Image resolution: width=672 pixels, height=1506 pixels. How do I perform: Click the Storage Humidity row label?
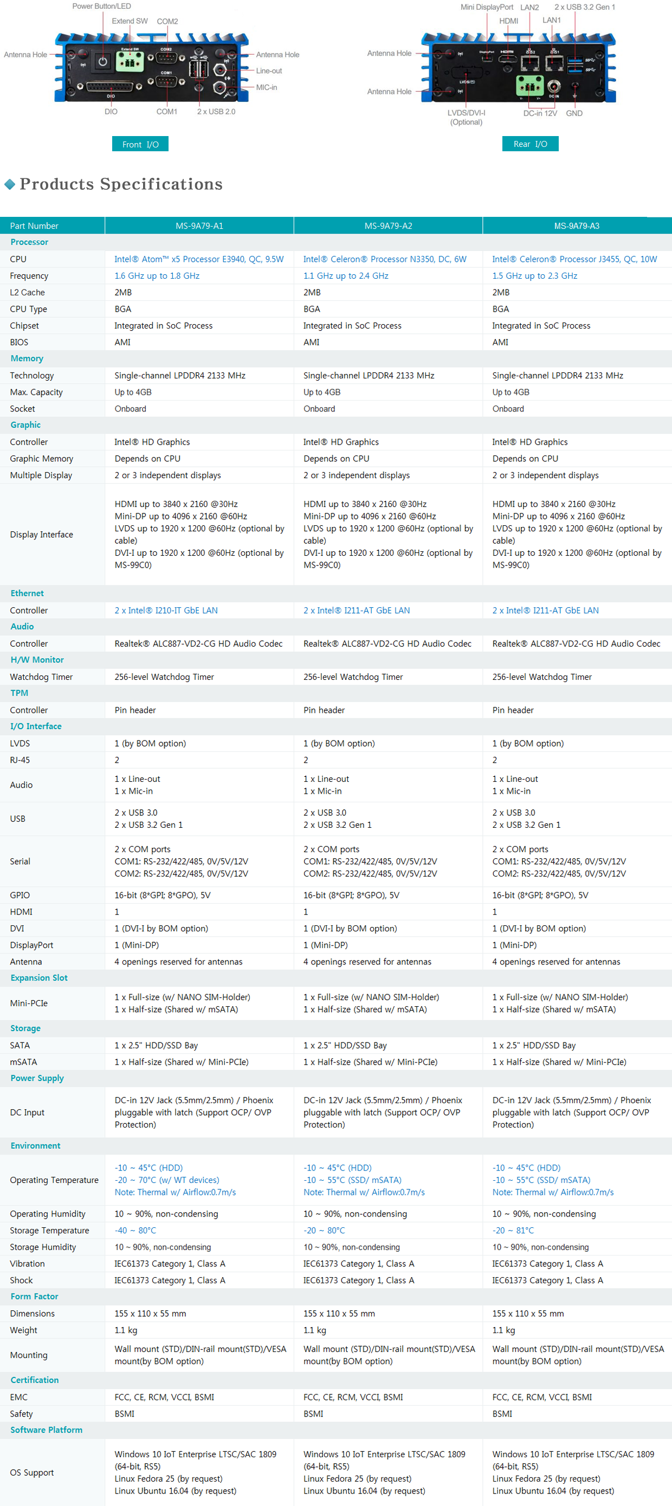click(43, 1247)
